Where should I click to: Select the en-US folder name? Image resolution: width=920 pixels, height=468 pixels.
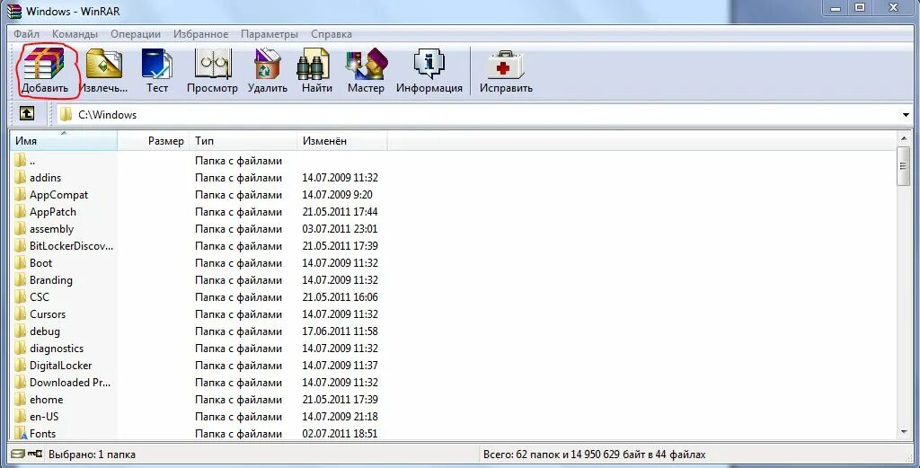point(44,417)
